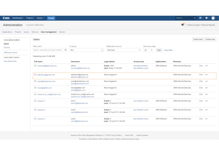Open actions menu for oracle-acct_ww row
The image size is (219, 155).
point(206,94)
